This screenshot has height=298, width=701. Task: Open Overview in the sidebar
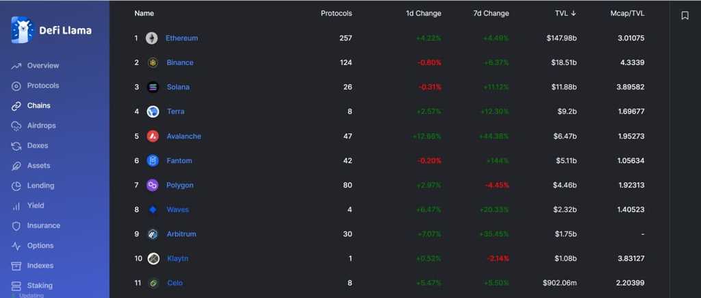42,66
